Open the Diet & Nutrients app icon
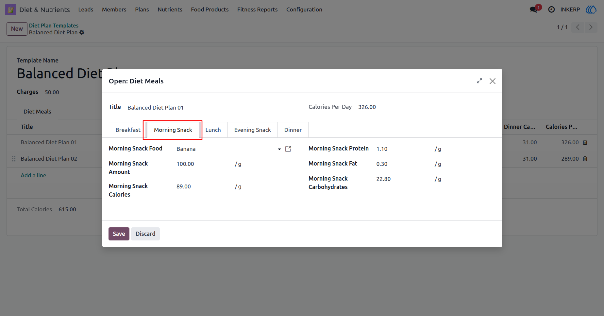604x316 pixels. pyautogui.click(x=10, y=9)
